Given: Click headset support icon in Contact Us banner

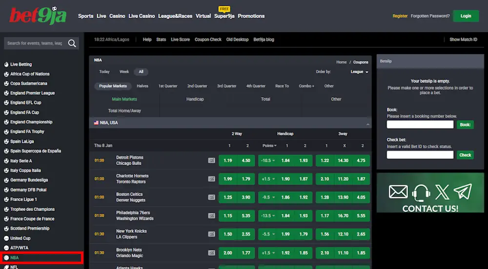Looking at the screenshot, I should (421, 192).
